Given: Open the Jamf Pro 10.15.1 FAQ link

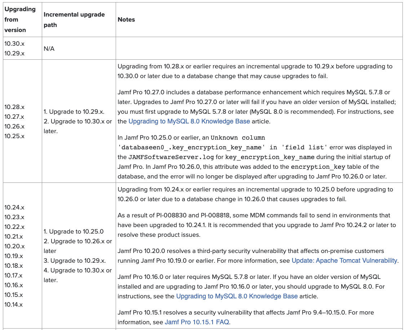Looking at the screenshot, I should [197, 322].
